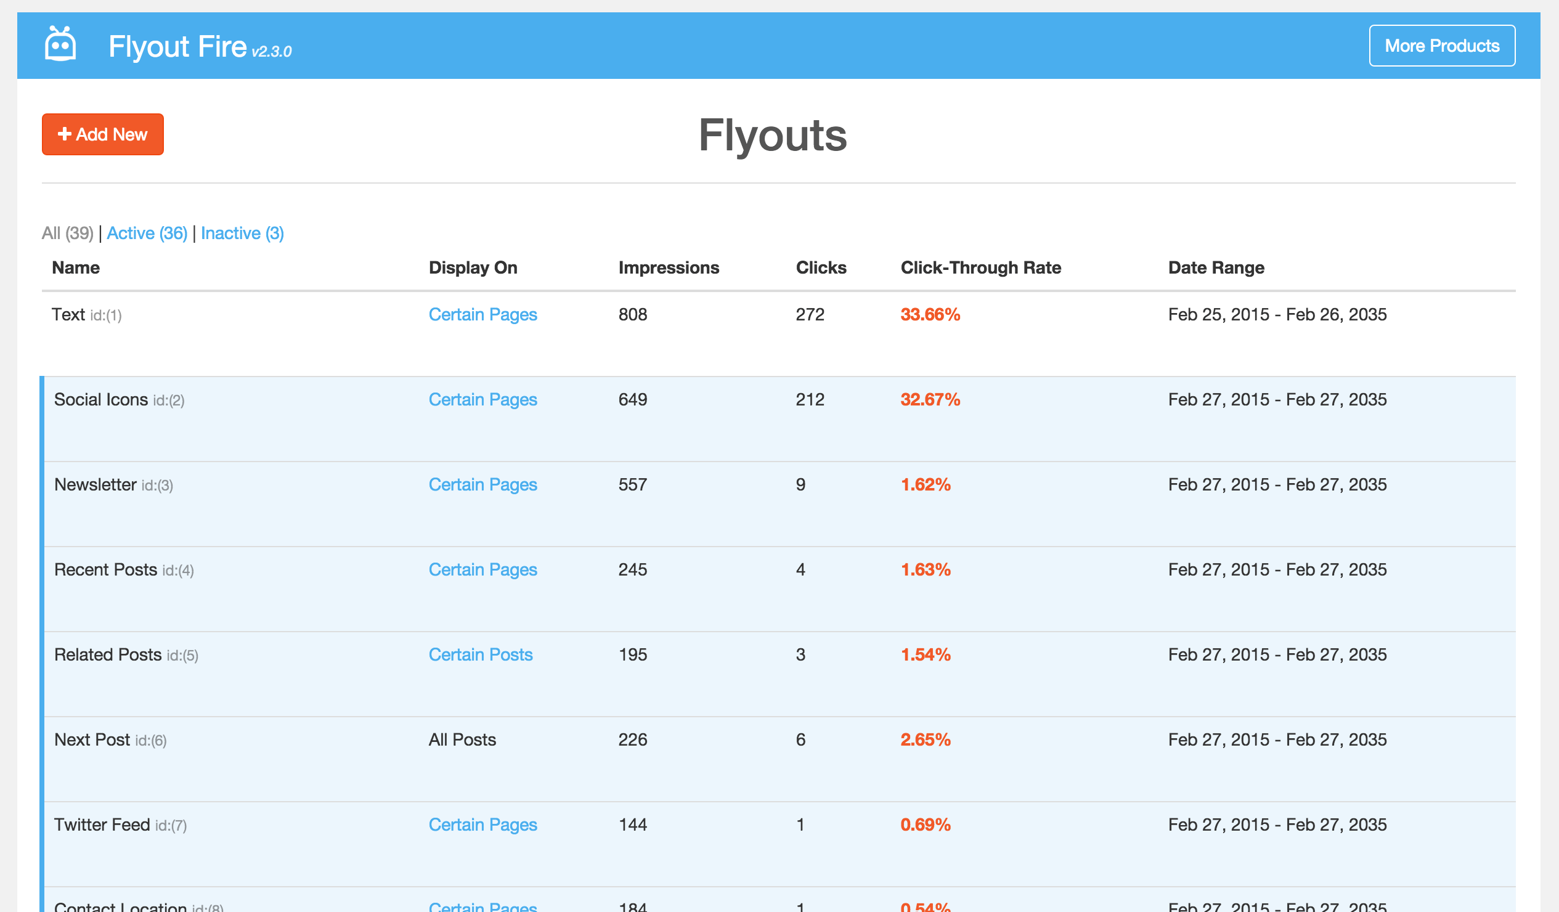Open Certain Pages link for Twitter Feed
1559x912 pixels.
coord(482,824)
